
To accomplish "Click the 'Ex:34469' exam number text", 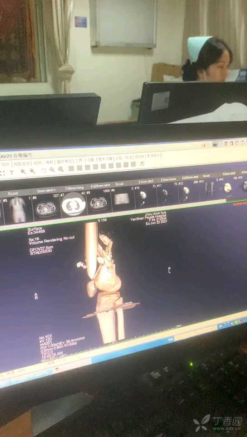I will [36, 232].
